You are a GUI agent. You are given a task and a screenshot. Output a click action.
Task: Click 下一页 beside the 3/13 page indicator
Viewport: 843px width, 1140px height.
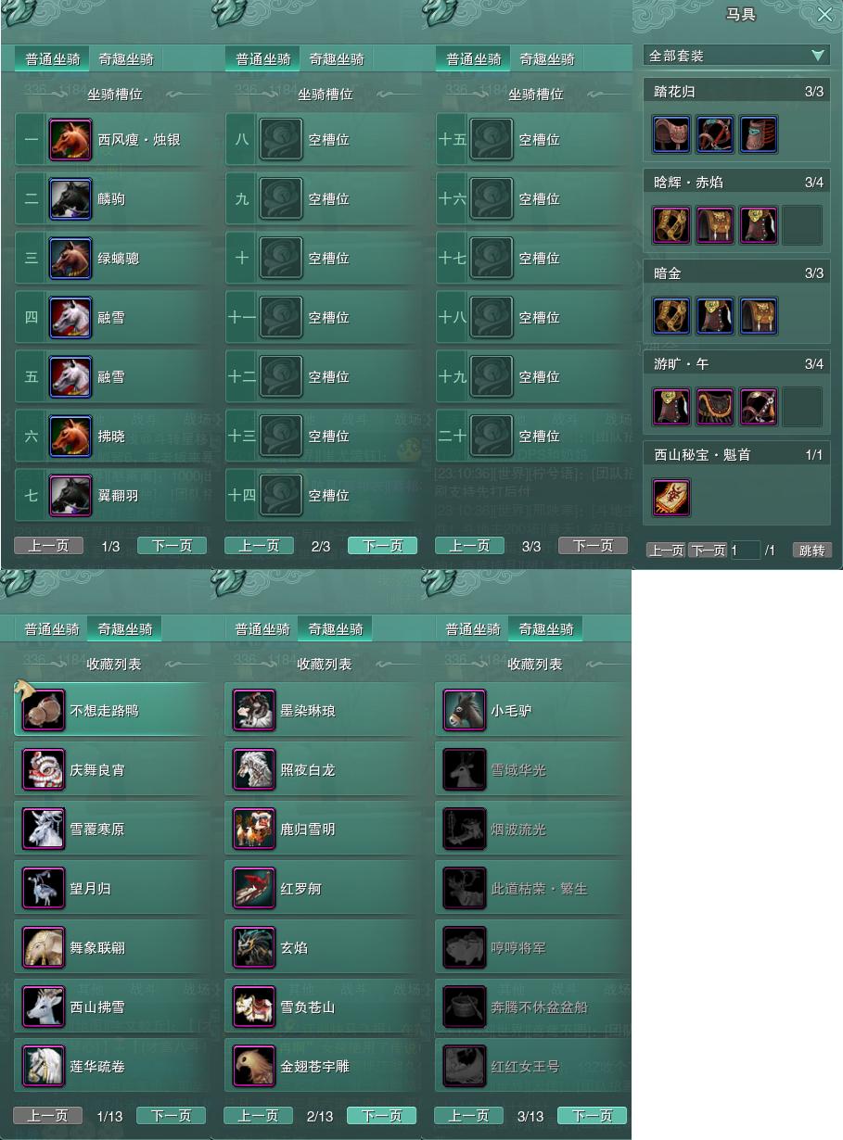[592, 1116]
